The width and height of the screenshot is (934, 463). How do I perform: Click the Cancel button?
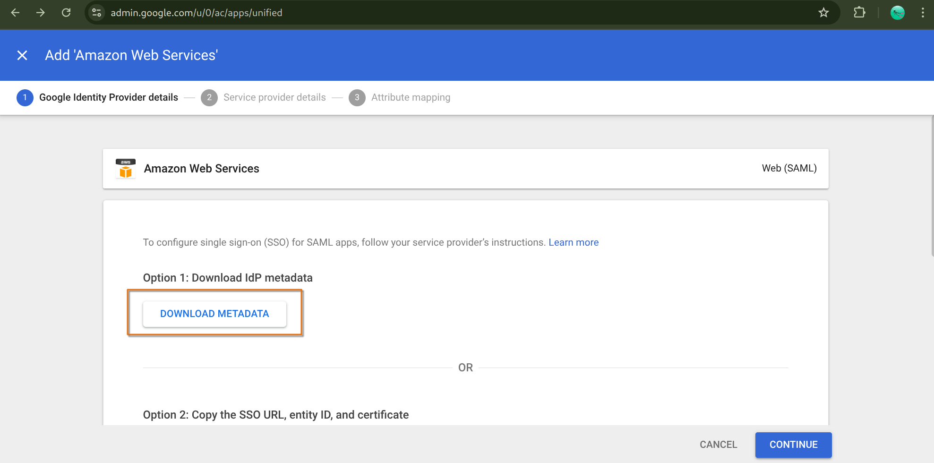718,445
